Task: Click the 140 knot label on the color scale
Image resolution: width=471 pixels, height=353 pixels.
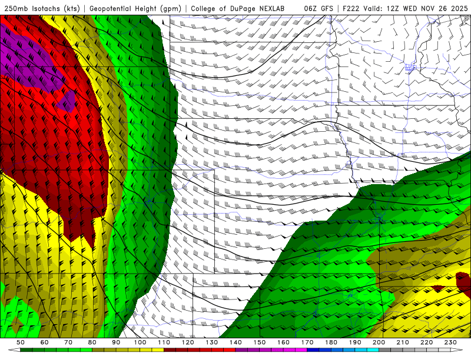Action: [x=235, y=342]
